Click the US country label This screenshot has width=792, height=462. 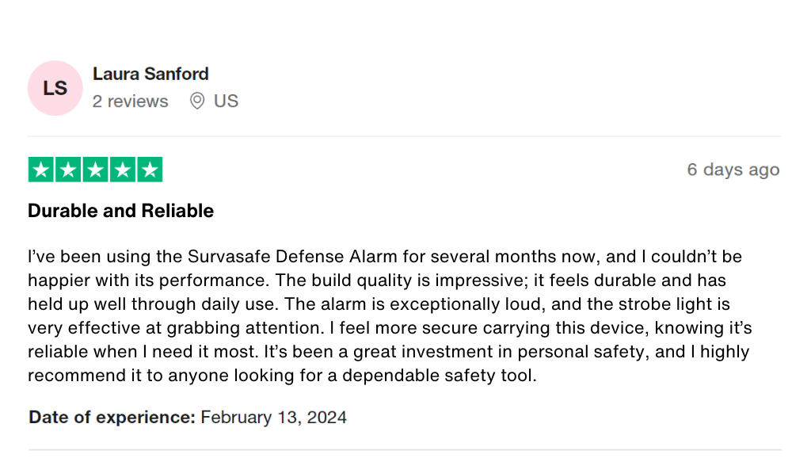pos(226,101)
